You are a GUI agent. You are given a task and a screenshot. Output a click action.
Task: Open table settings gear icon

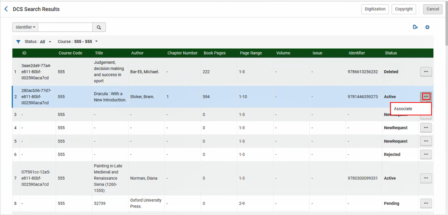click(427, 27)
